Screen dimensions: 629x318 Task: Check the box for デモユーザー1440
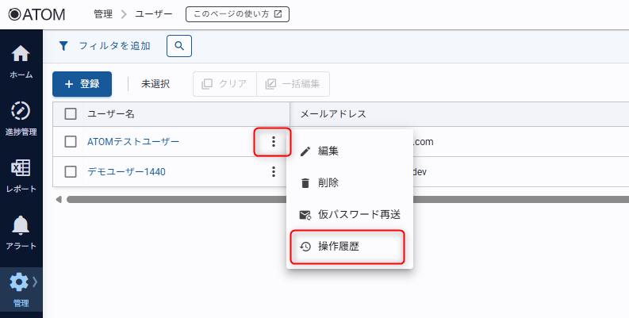pos(71,171)
